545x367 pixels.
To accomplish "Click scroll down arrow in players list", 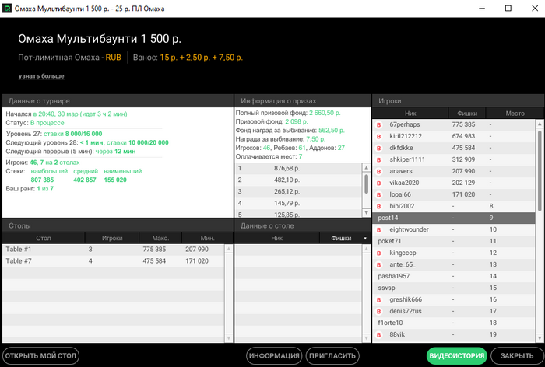I will (540, 337).
